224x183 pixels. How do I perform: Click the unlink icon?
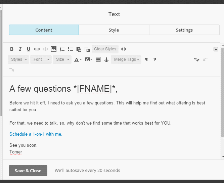(x=45, y=49)
